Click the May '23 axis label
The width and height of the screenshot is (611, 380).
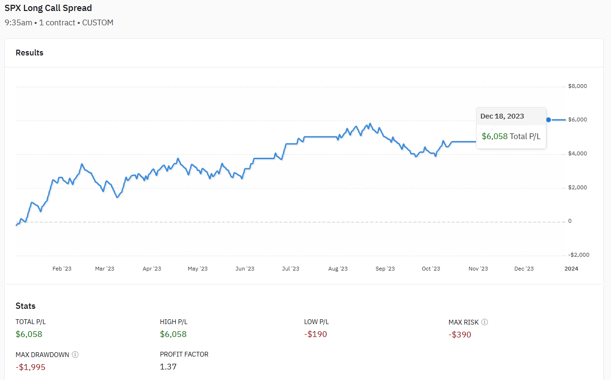click(x=197, y=269)
